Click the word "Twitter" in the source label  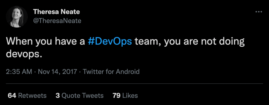94,72
